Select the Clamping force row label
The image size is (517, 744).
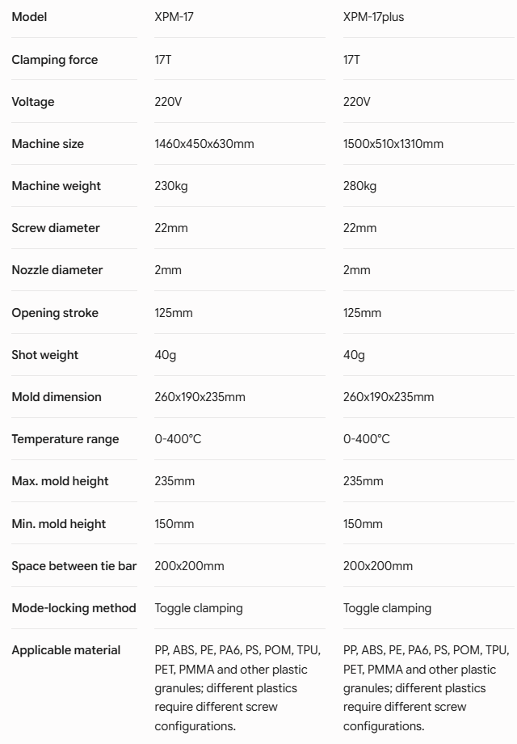(x=54, y=60)
